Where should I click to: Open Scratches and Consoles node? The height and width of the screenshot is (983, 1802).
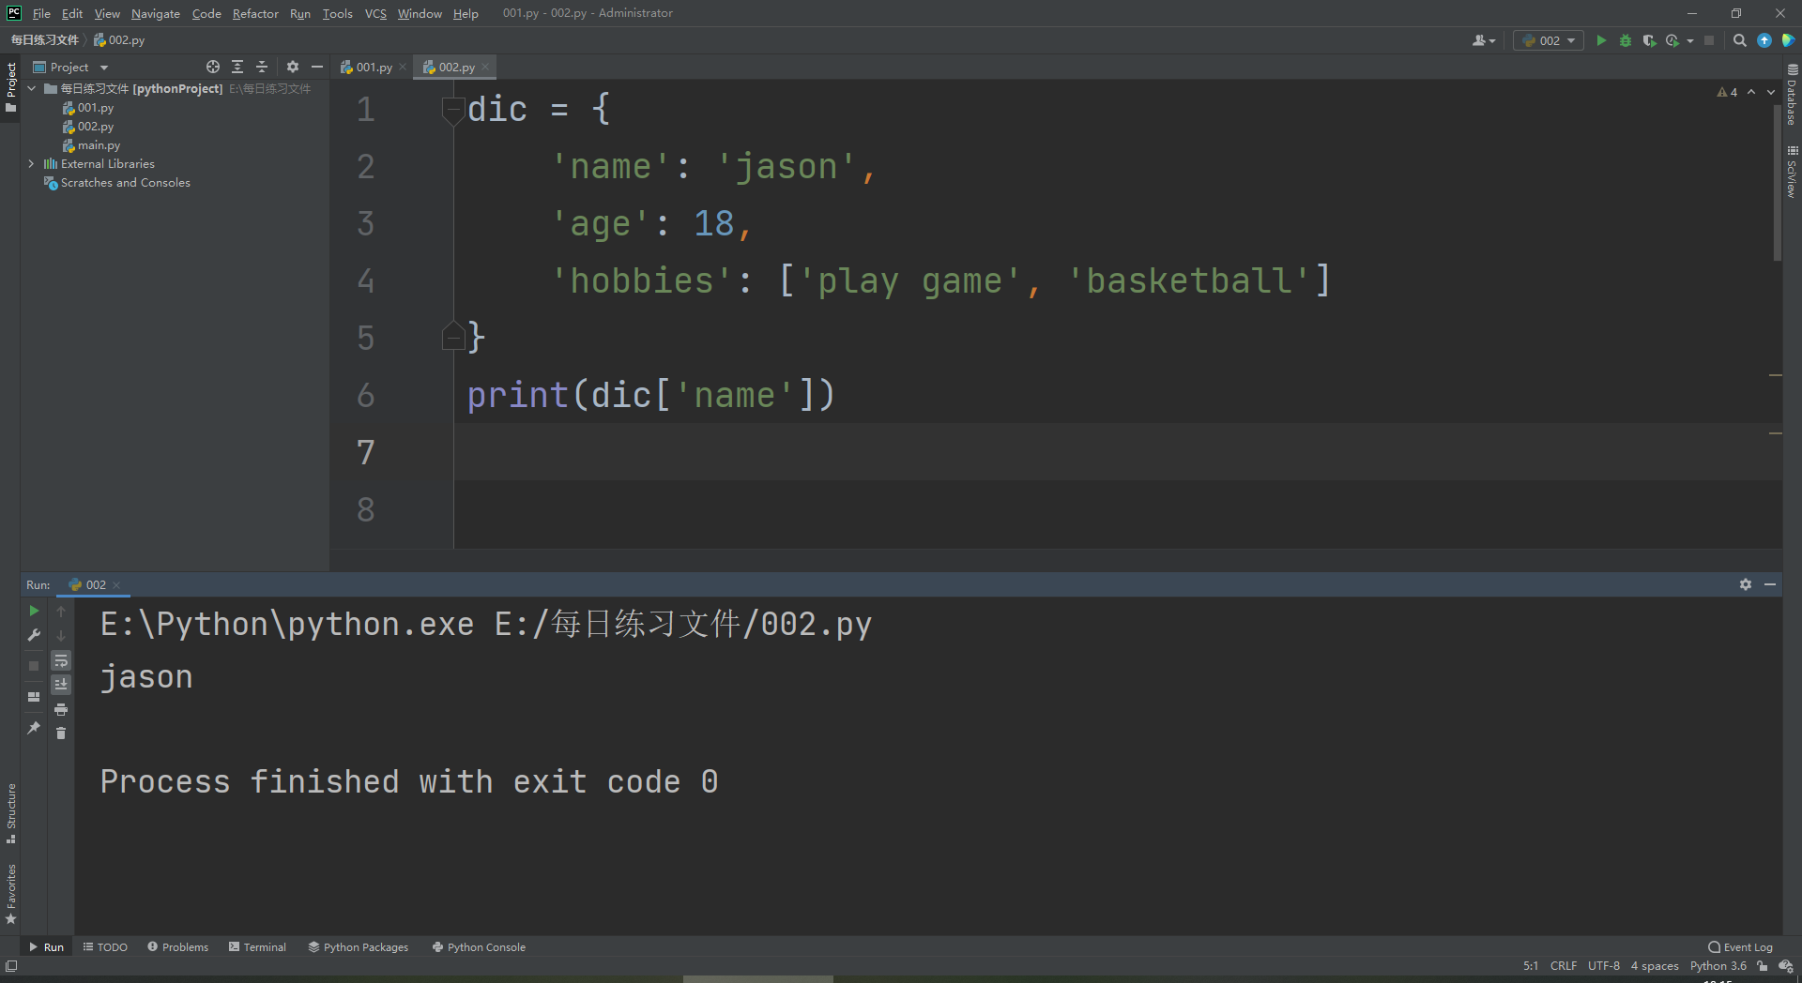[x=117, y=183]
